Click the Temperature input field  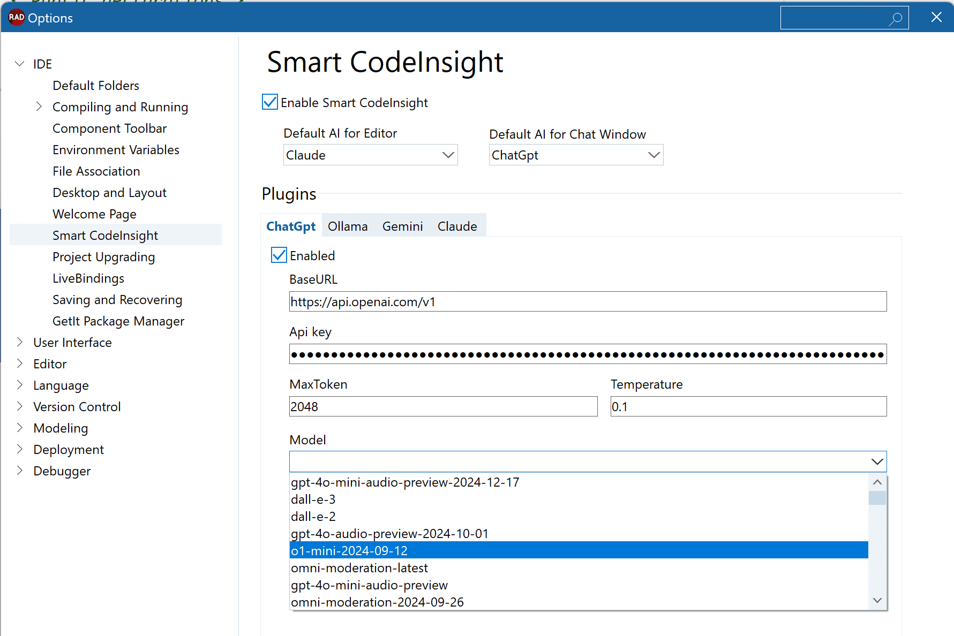748,406
